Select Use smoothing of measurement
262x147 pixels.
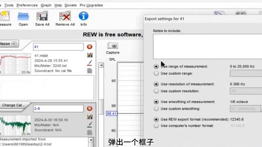click(156, 102)
